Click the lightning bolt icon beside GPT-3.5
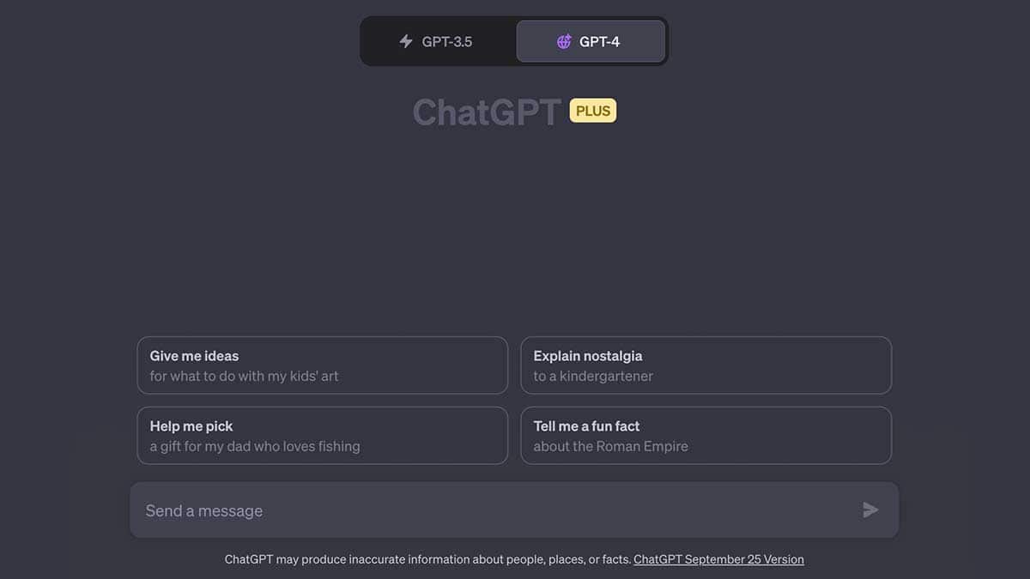 tap(406, 41)
